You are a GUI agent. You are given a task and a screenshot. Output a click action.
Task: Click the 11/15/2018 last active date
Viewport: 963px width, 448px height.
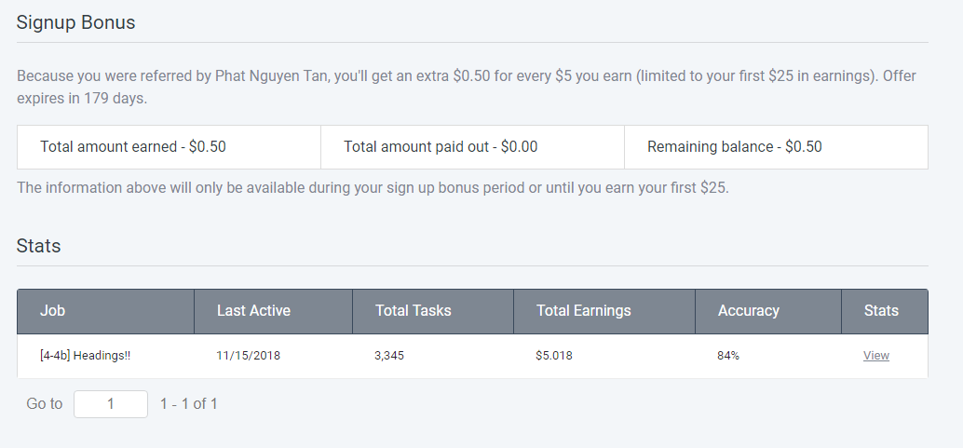tap(248, 356)
